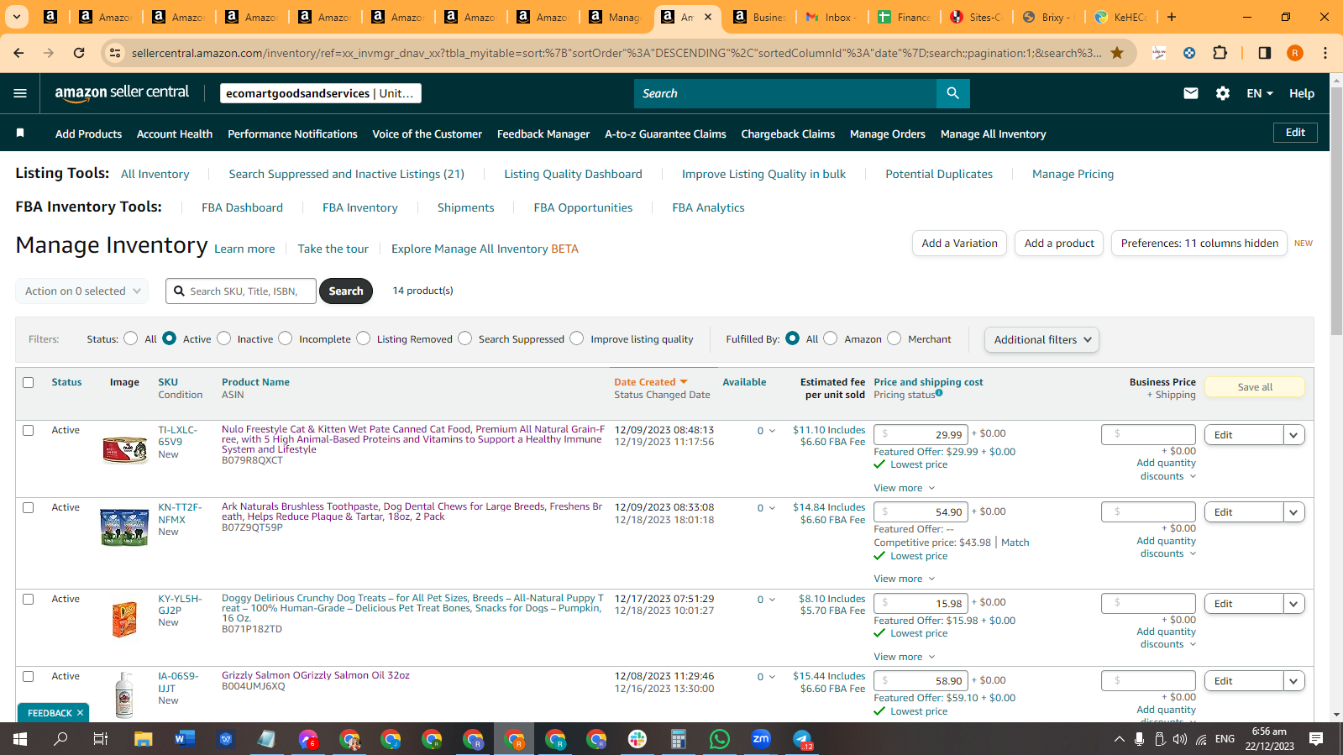
Task: Open Manage Orders in the navigation bar
Action: (888, 134)
